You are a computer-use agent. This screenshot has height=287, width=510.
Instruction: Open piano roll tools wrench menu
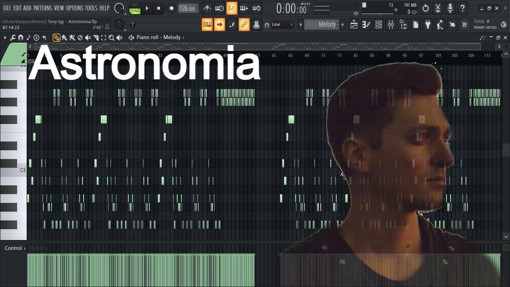pyautogui.click(x=13, y=37)
